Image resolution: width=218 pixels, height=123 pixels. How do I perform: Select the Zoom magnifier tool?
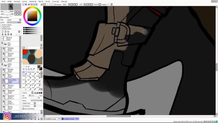(26, 69)
